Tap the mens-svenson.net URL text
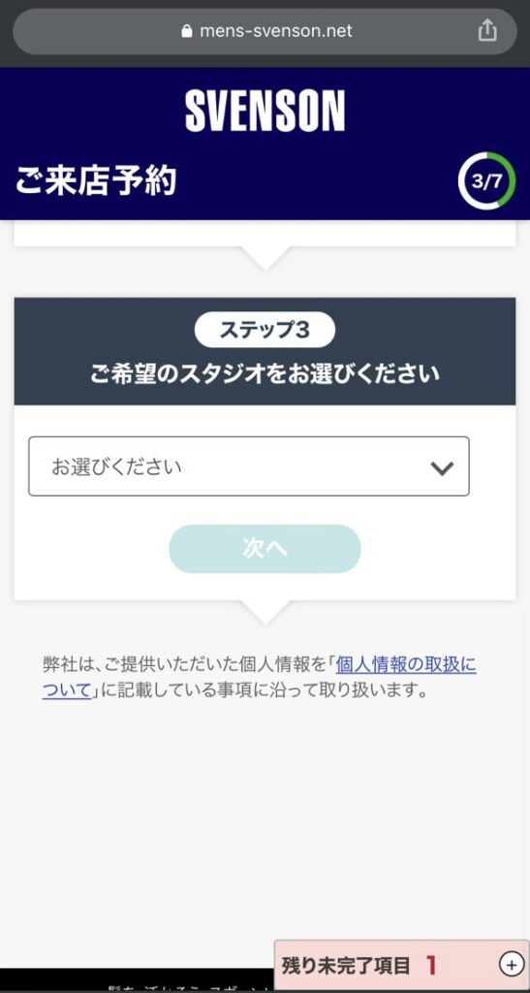The height and width of the screenshot is (993, 530). point(276,31)
